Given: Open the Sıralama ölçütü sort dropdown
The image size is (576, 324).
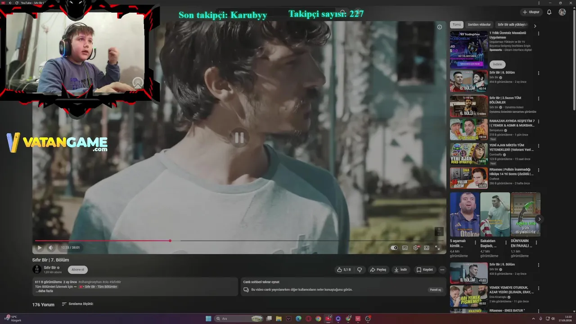Looking at the screenshot, I should [x=77, y=304].
